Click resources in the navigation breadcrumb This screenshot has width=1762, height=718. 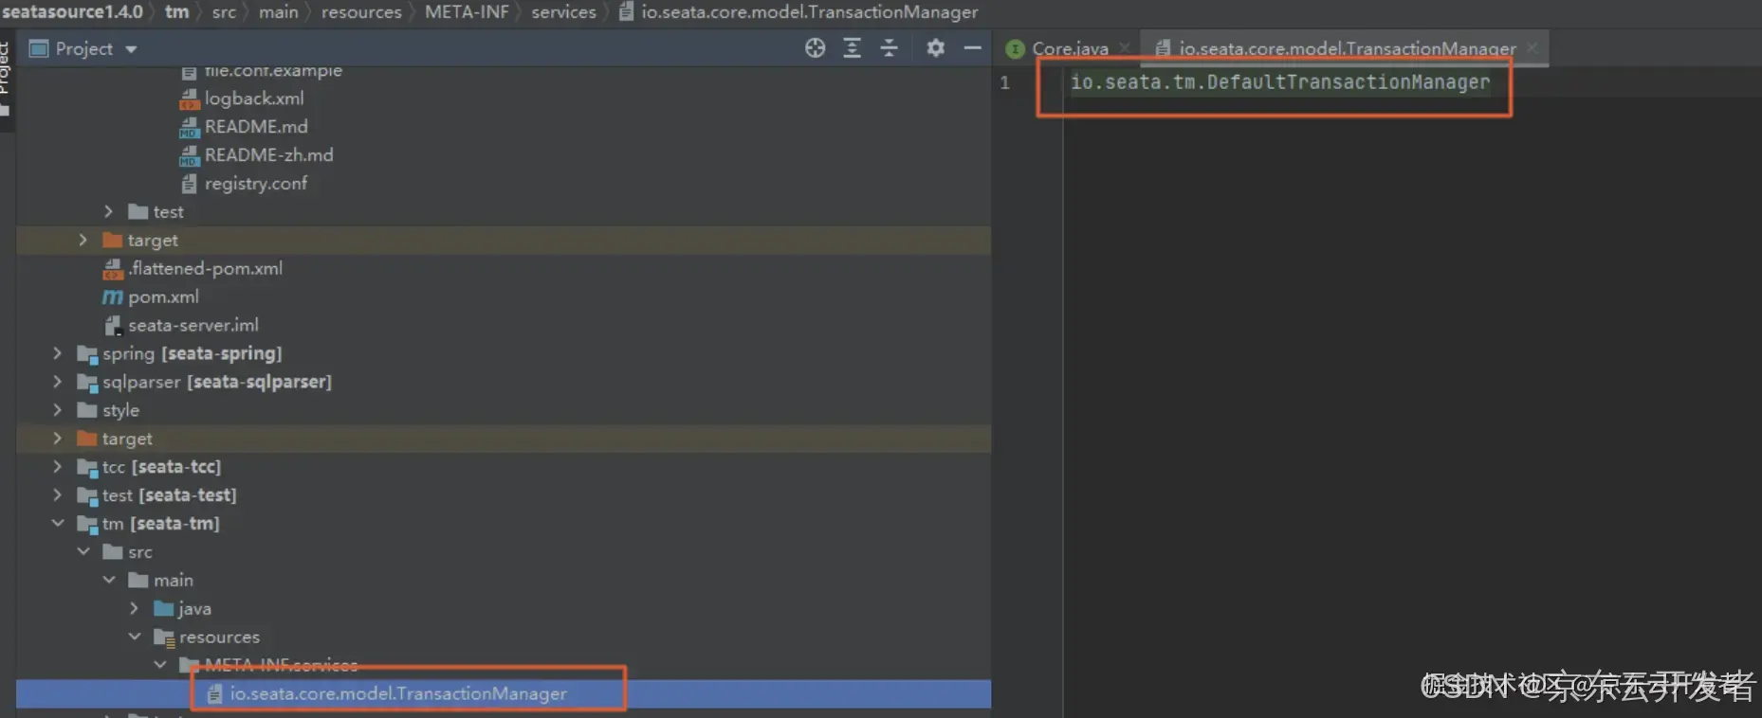[361, 11]
